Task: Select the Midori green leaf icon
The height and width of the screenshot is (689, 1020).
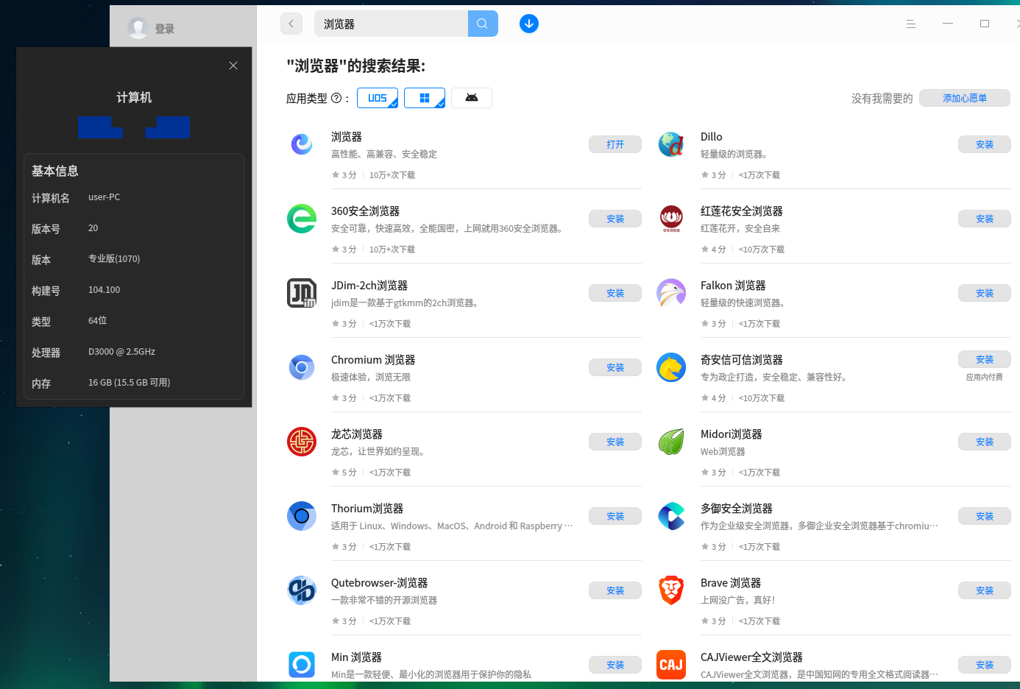Action: point(671,441)
